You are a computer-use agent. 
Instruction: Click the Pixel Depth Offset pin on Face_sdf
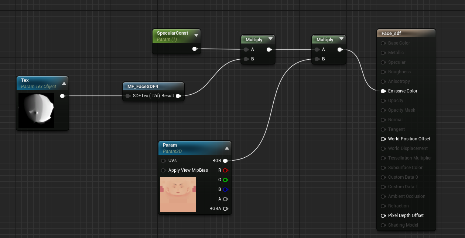pos(383,216)
